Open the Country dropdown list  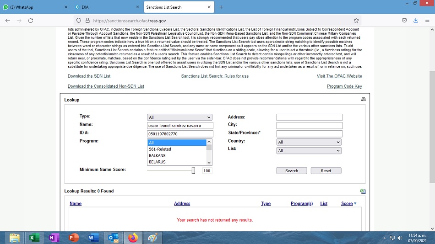309,142
